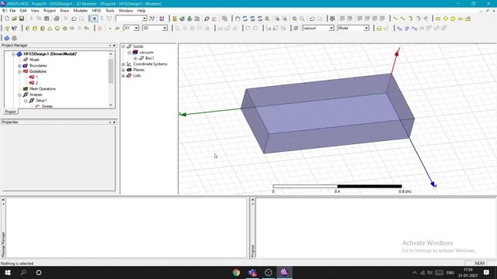The width and height of the screenshot is (497, 279).
Task: Collapse the Excitations tree node
Action: tap(19, 71)
